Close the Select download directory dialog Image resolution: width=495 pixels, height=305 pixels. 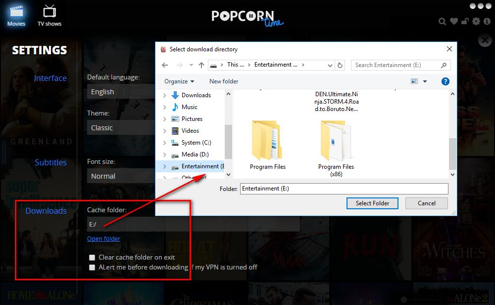449,49
